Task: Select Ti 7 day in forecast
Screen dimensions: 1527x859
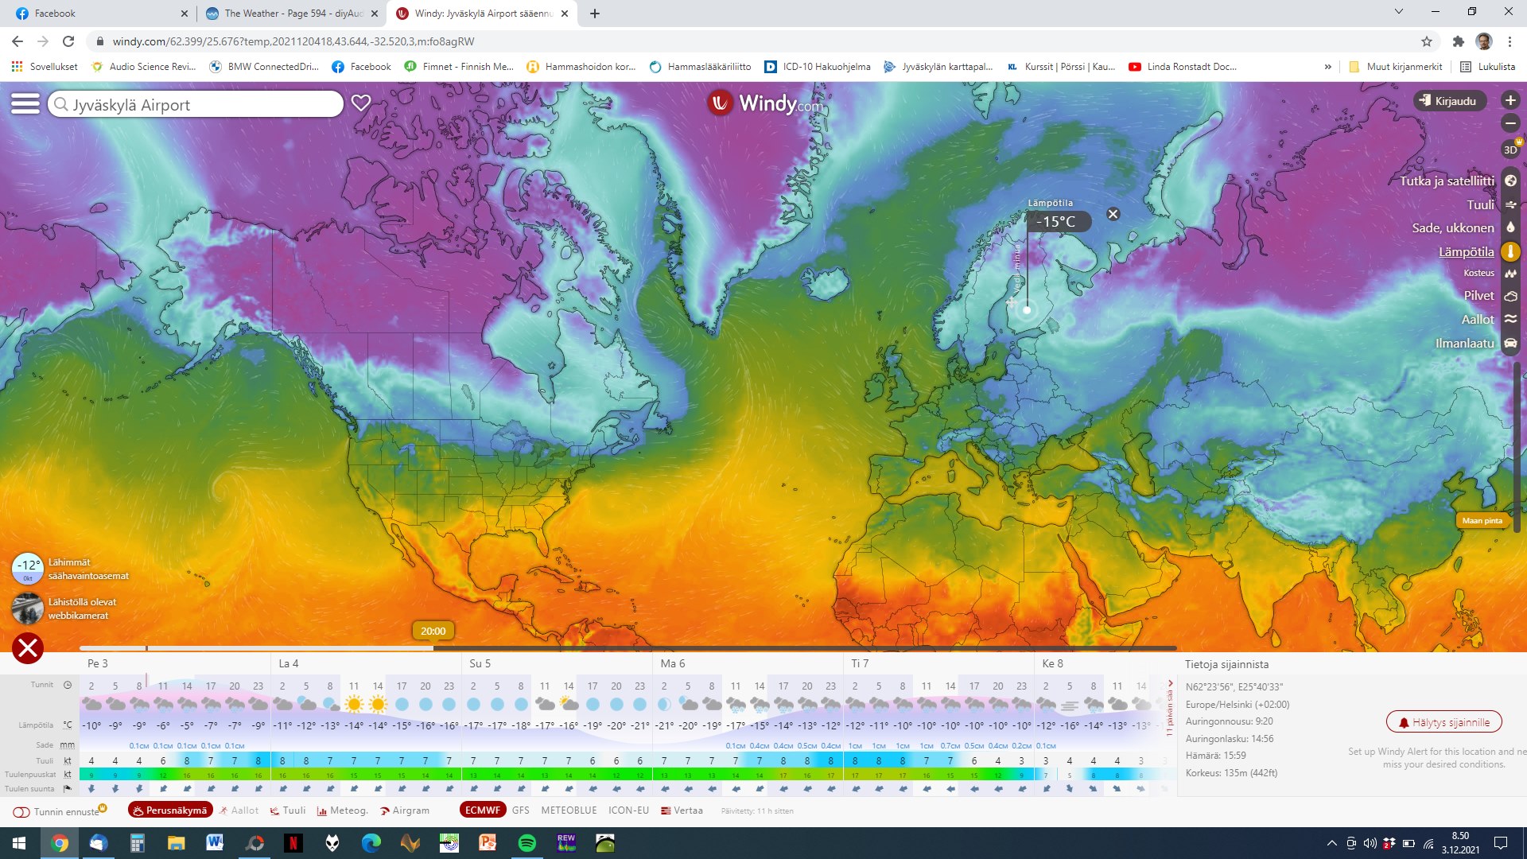Action: click(860, 663)
